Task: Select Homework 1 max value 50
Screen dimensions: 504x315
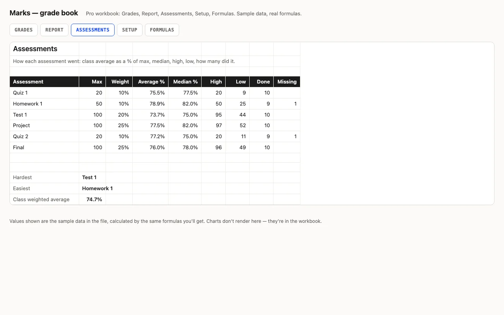Action: click(x=93, y=104)
